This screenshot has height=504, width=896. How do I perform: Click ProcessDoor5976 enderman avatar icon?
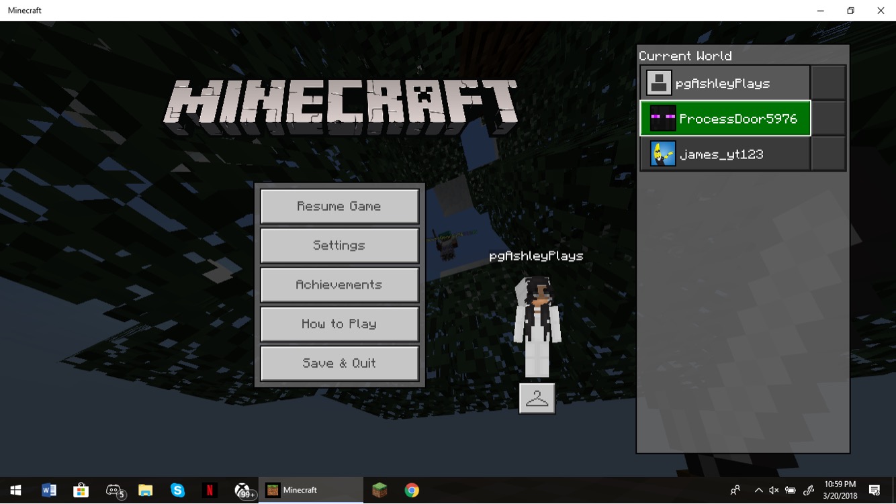[662, 119]
